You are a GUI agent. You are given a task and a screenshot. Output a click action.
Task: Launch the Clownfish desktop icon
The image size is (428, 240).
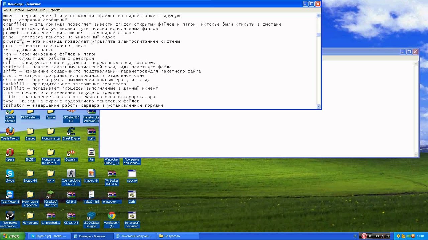coord(71,155)
